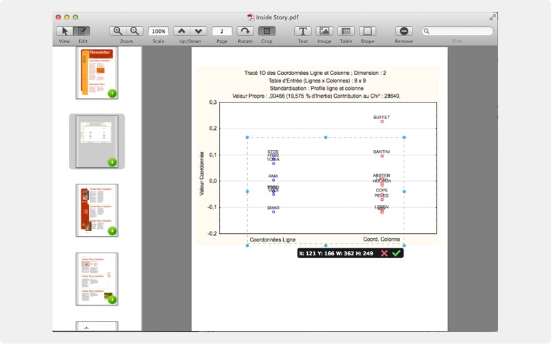
Task: Go down one page with Down arrow
Action: click(x=198, y=31)
